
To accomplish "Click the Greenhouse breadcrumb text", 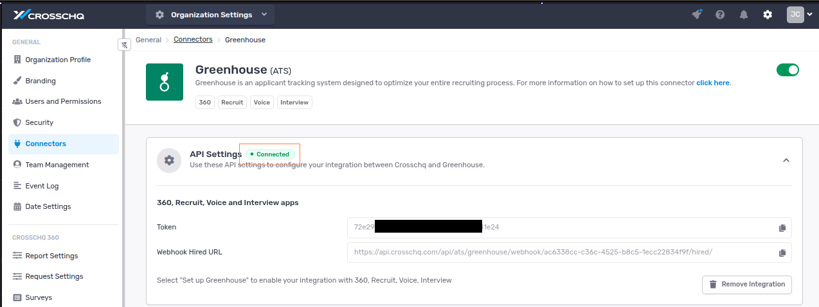I will tap(245, 40).
